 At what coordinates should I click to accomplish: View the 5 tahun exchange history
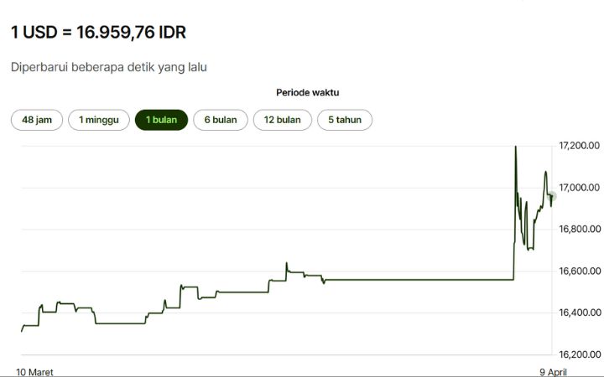[x=344, y=120]
